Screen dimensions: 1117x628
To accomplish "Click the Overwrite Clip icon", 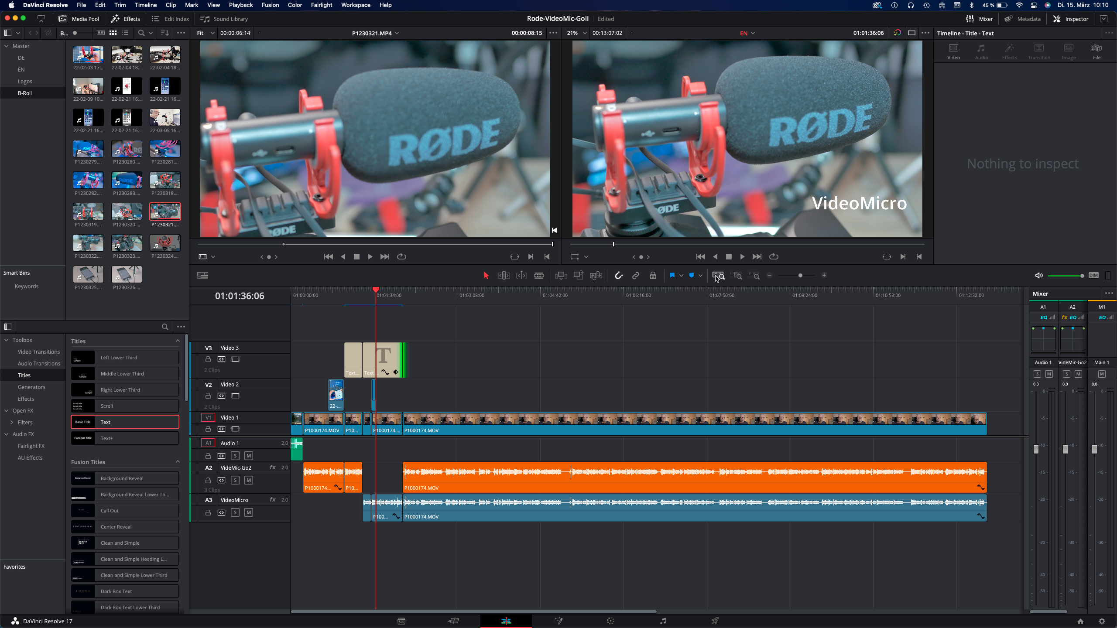I will (579, 275).
